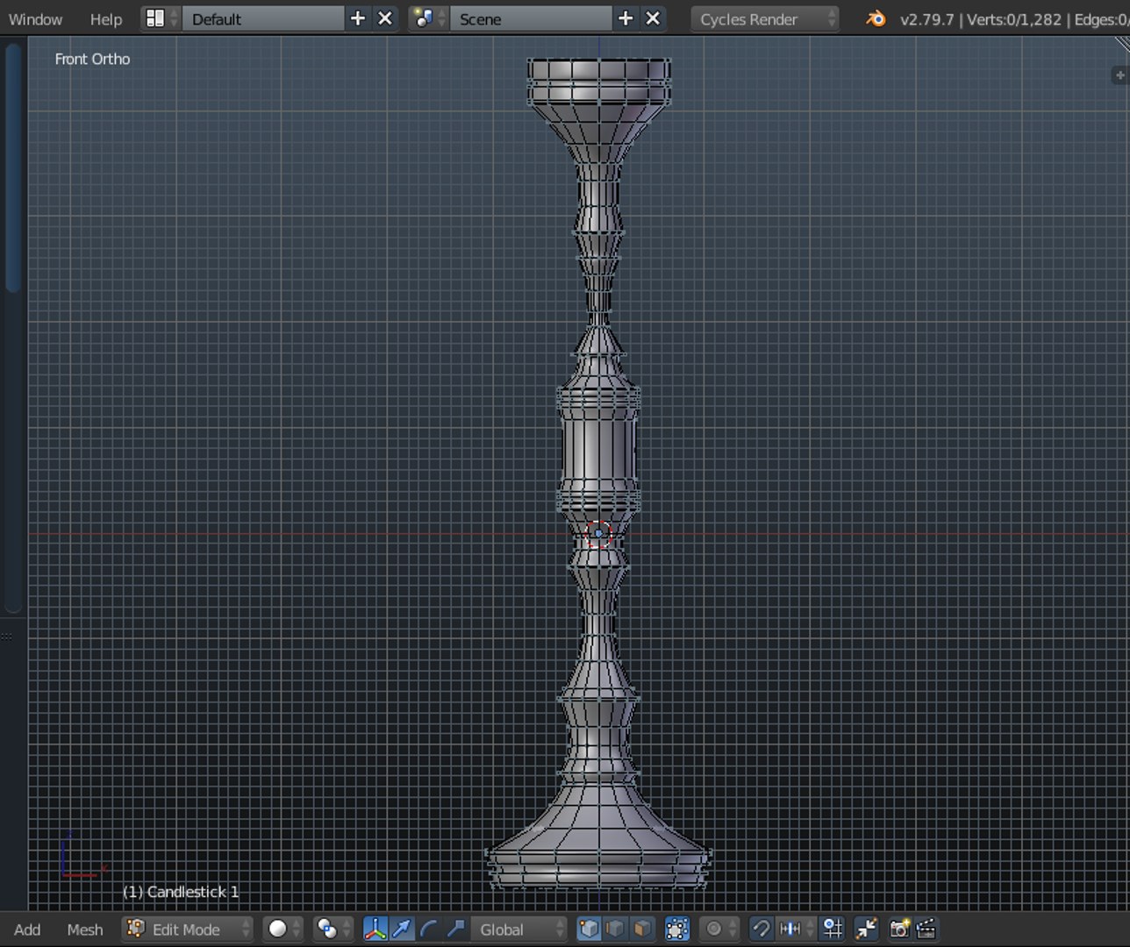Viewport: 1130px width, 947px height.
Task: Toggle snap during transform magnet
Action: (x=761, y=929)
